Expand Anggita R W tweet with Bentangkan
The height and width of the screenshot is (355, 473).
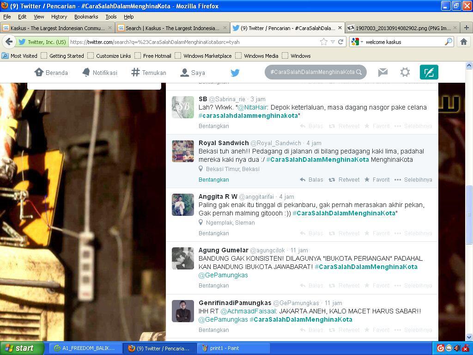tap(213, 233)
